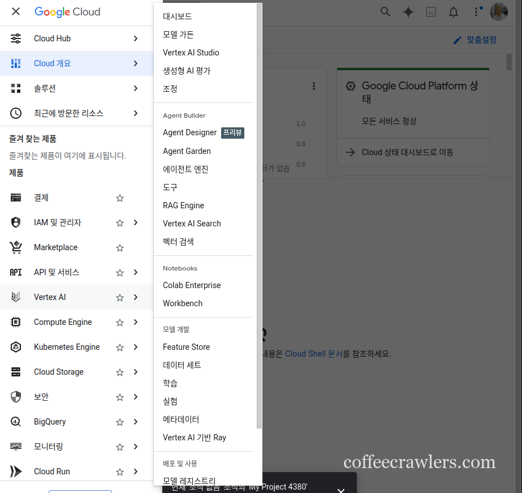Pin Vertex AI with its star
Image resolution: width=522 pixels, height=493 pixels.
pos(120,298)
